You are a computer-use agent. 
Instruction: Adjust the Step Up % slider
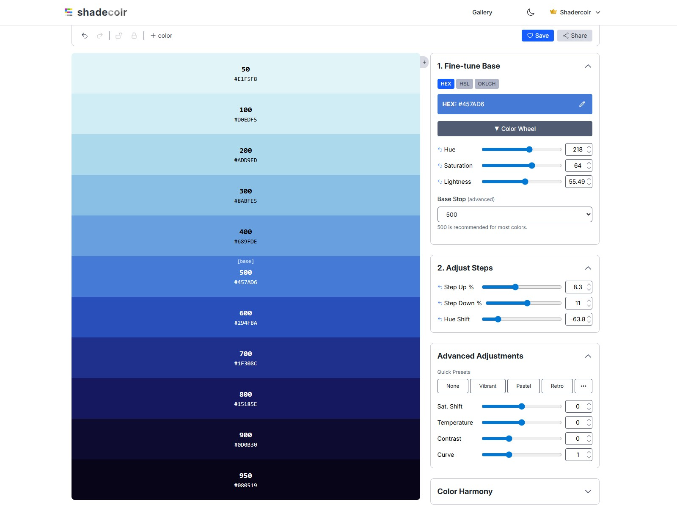pyautogui.click(x=522, y=287)
